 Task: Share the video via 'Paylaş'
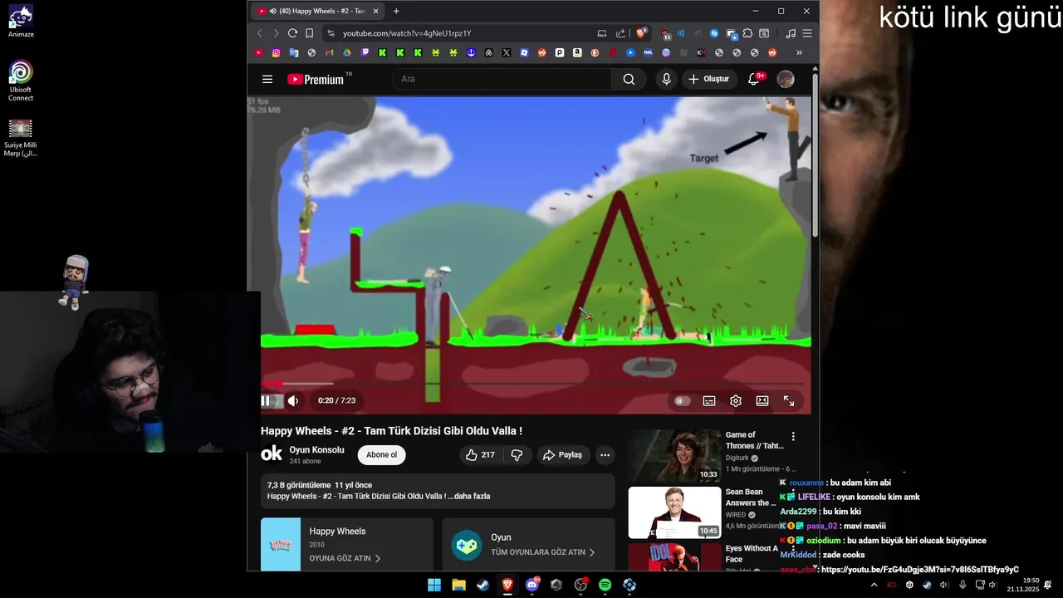(x=563, y=455)
